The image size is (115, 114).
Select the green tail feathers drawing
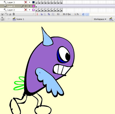pyautogui.click(x=19, y=83)
